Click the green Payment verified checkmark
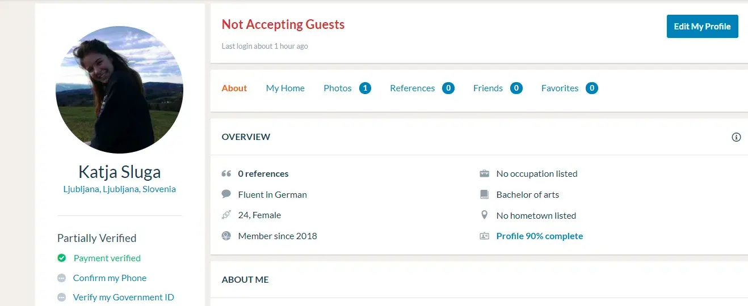The height and width of the screenshot is (306, 748). [x=62, y=258]
